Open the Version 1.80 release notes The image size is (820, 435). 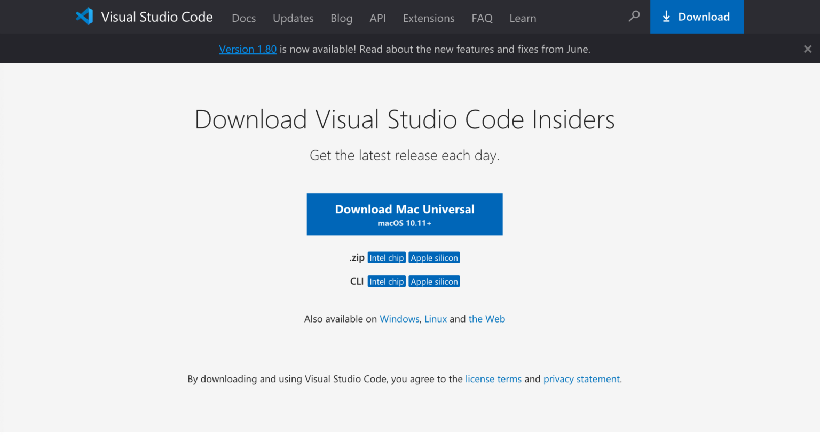[x=248, y=49]
